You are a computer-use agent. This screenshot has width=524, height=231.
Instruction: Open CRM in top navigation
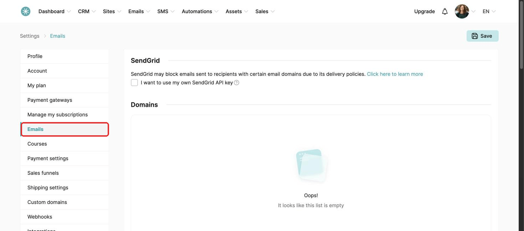(x=84, y=11)
